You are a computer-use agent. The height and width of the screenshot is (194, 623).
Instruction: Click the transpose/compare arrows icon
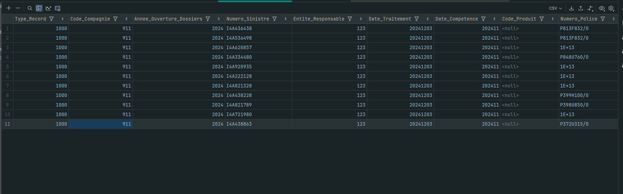590,8
